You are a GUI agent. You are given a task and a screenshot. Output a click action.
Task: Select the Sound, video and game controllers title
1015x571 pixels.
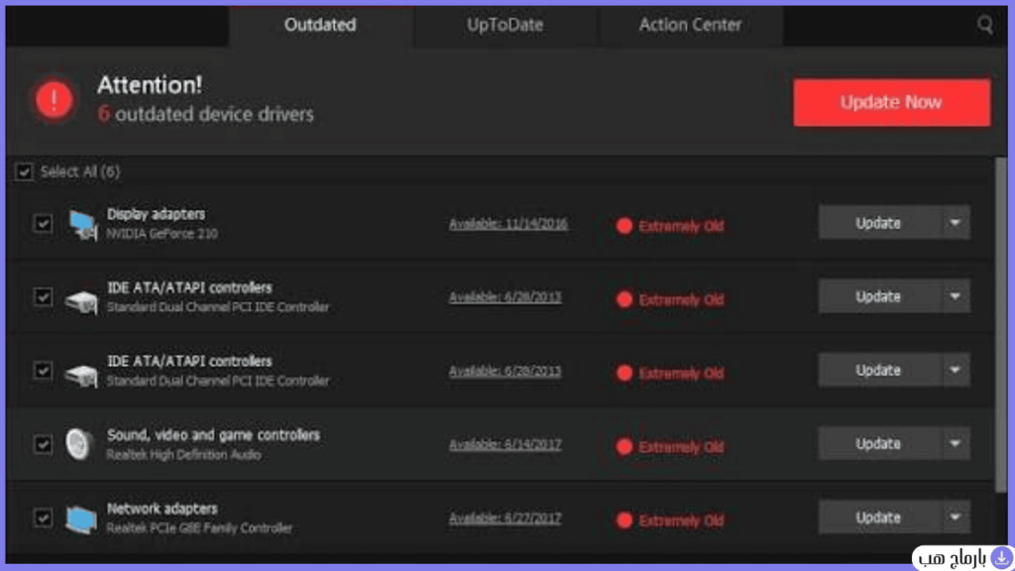[213, 435]
